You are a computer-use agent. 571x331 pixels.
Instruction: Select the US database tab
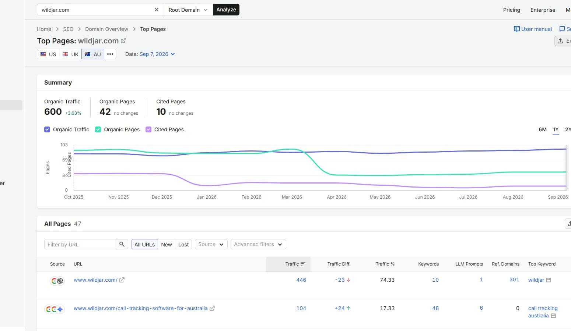[48, 54]
